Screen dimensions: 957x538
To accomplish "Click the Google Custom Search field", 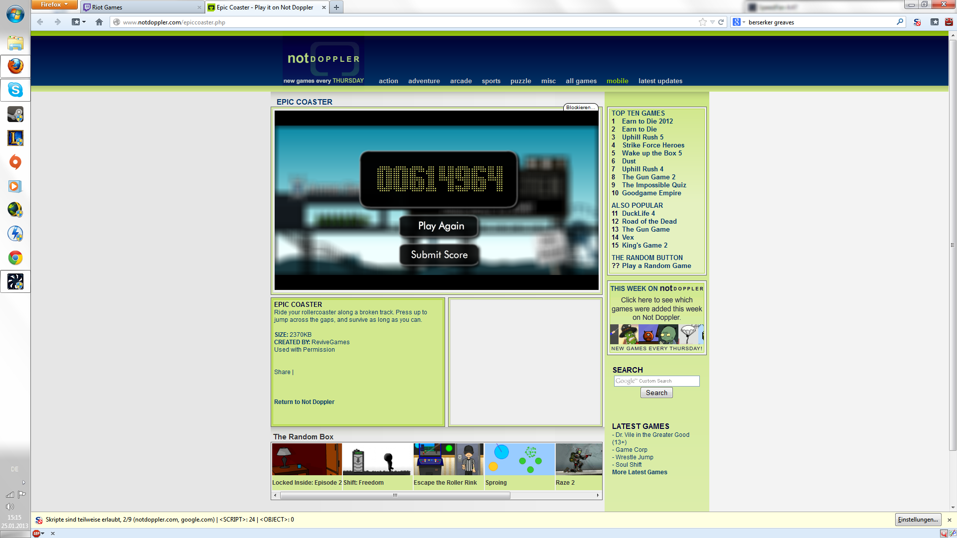I will 656,381.
